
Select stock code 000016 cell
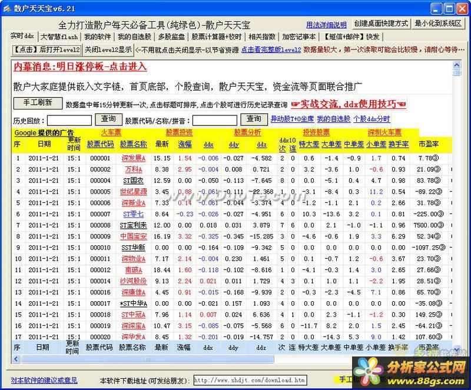pos(100,292)
